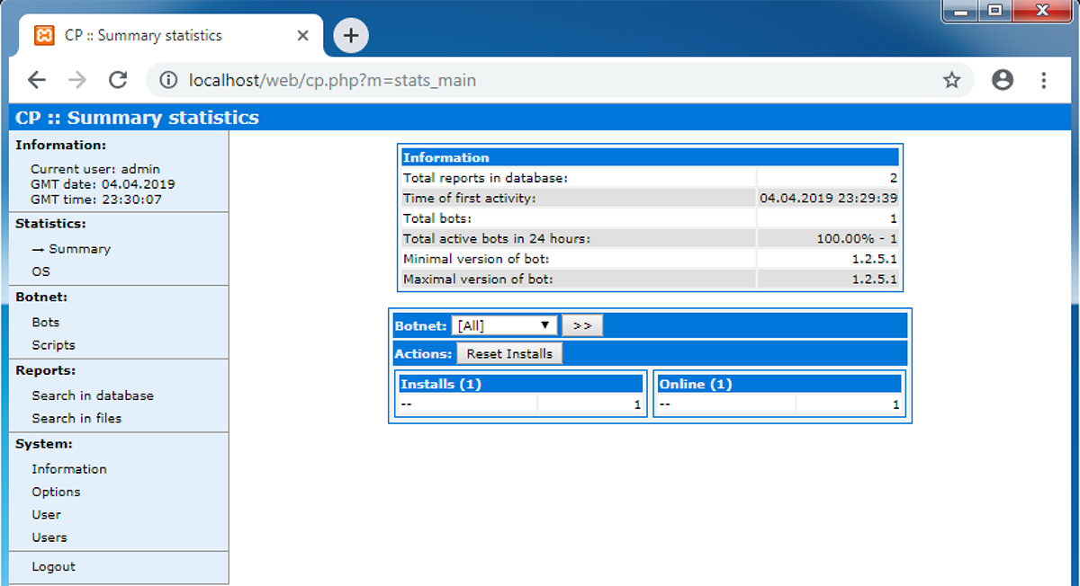The width and height of the screenshot is (1080, 586).
Task: Open the Chrome profile account icon
Action: (1002, 80)
